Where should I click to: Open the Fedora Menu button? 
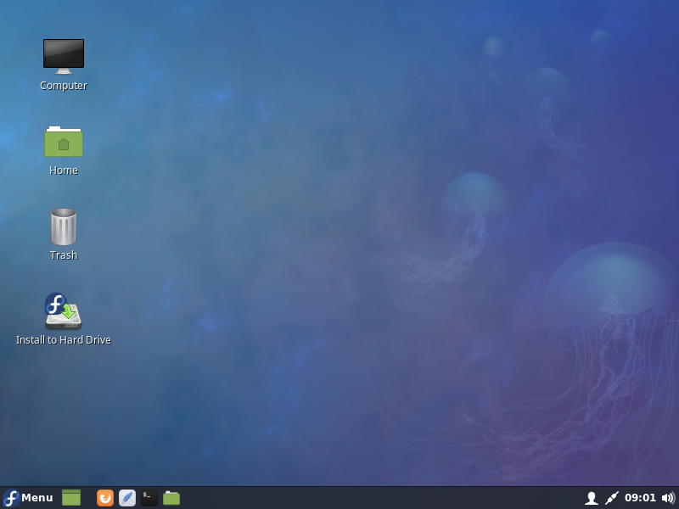tap(28, 498)
